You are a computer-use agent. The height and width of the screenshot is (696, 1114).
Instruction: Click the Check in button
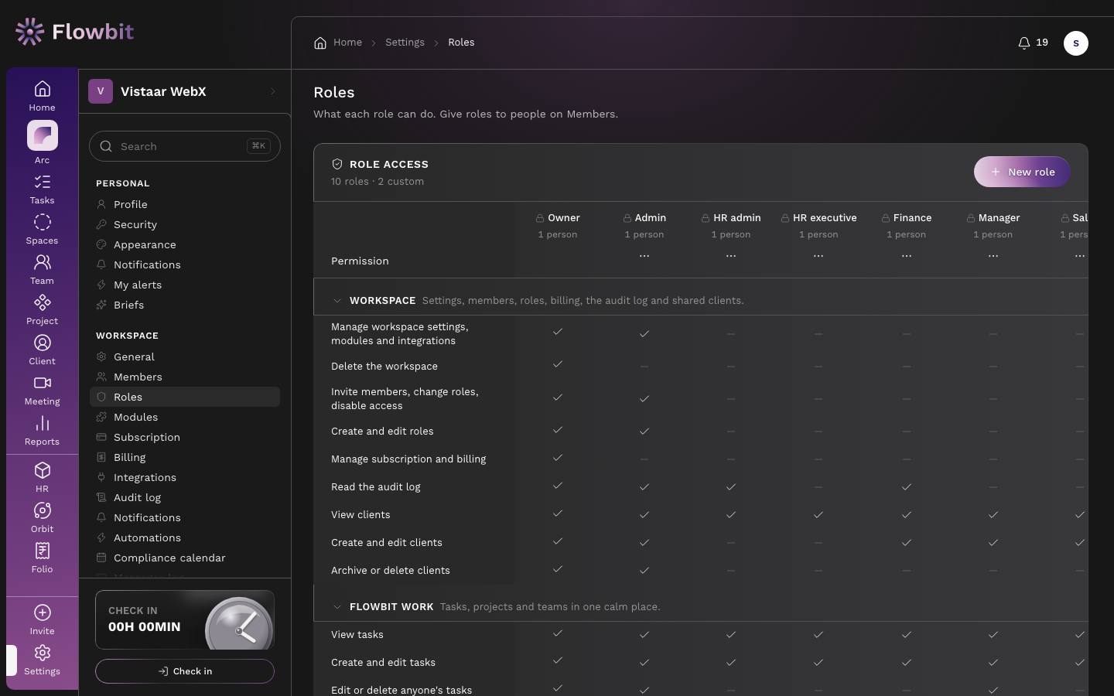(185, 671)
